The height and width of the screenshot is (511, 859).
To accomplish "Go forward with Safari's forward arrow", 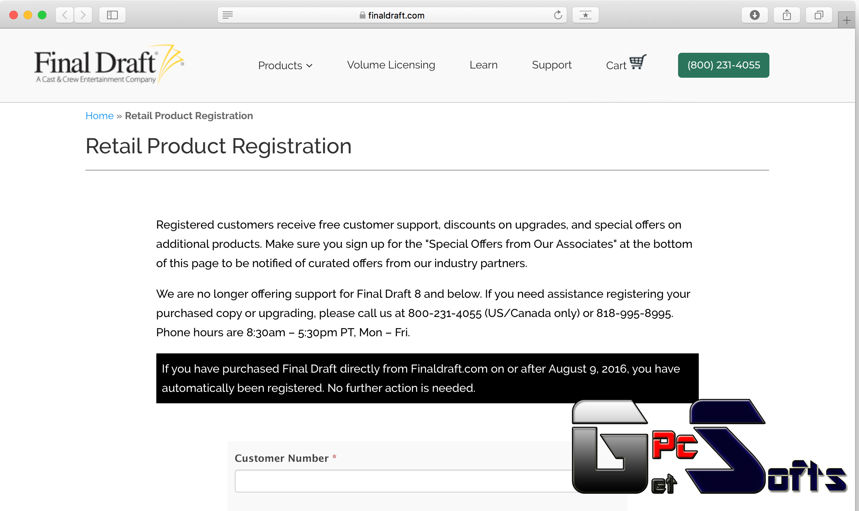I will click(x=83, y=15).
